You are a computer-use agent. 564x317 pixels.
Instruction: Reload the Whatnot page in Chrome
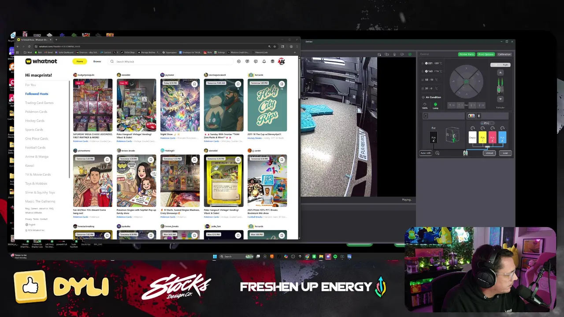tap(29, 46)
